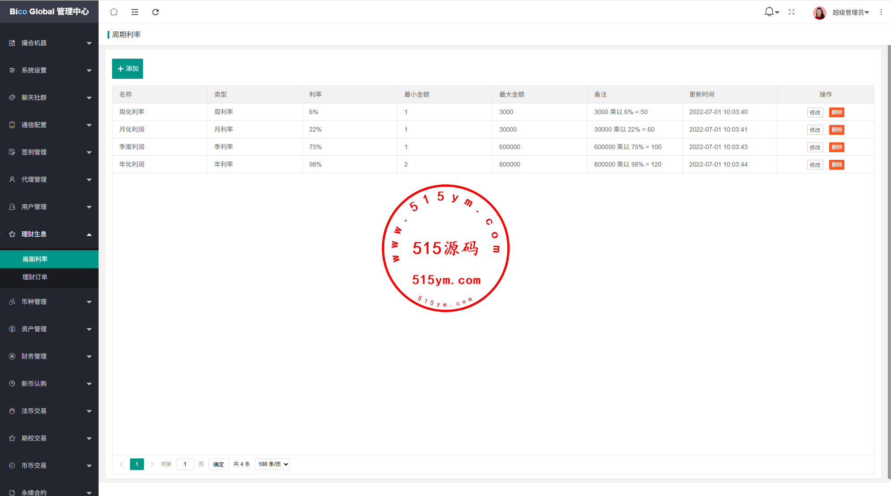Open the 超级管理员 user dropdown
The height and width of the screenshot is (496, 891).
coord(850,13)
